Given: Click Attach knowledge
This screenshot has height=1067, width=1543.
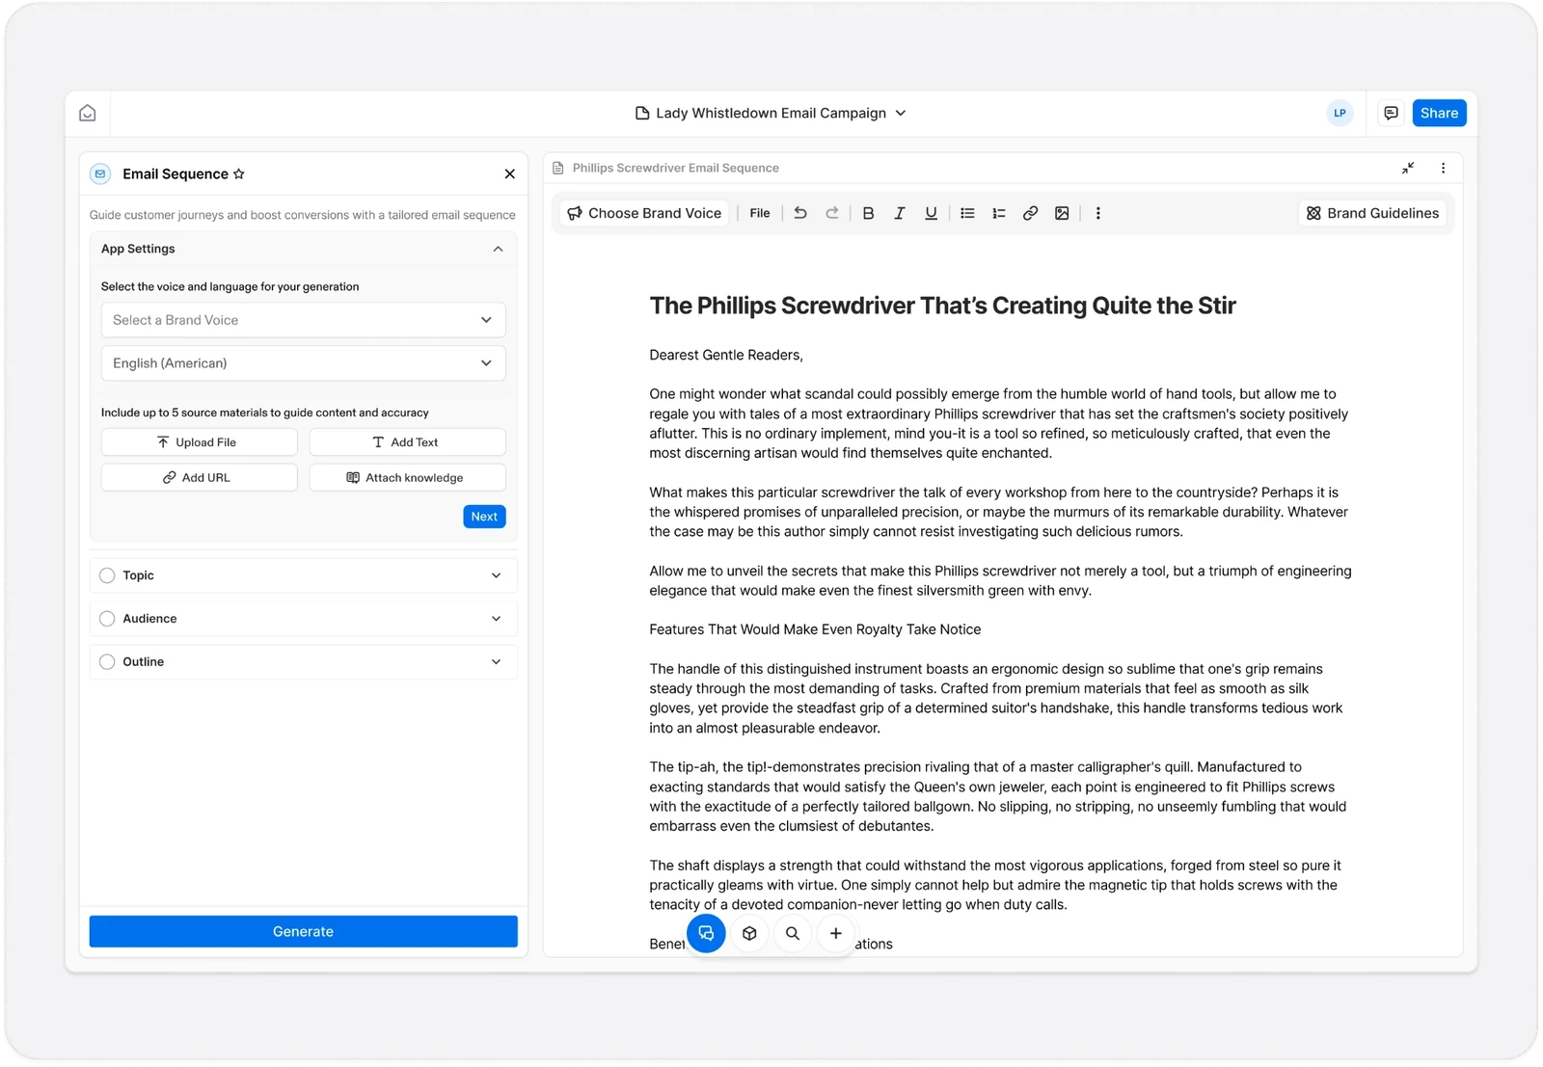Looking at the screenshot, I should (407, 478).
